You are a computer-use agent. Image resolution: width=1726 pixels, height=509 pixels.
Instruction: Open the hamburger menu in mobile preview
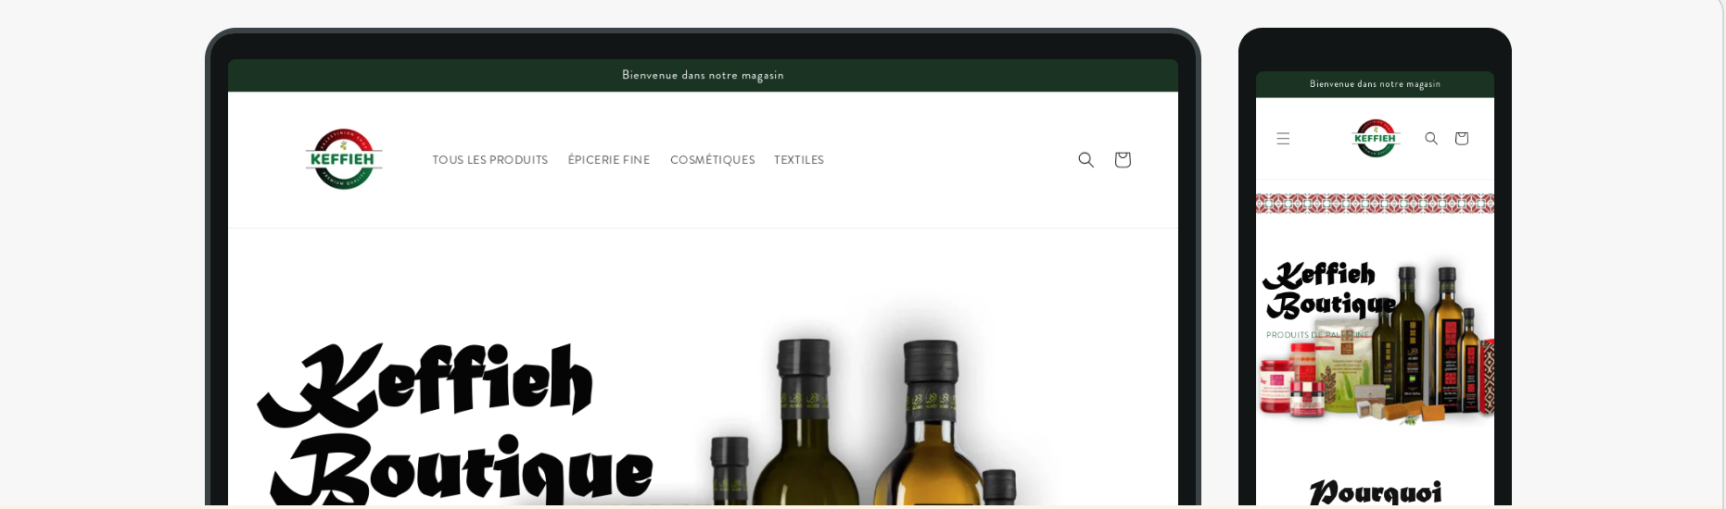(x=1283, y=139)
